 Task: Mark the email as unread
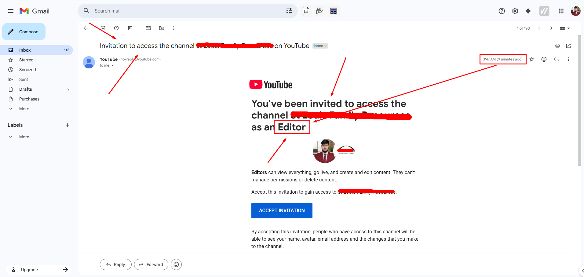click(148, 28)
